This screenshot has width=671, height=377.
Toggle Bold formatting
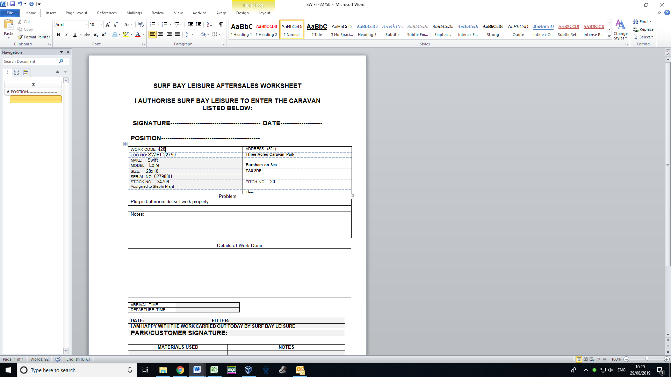(x=58, y=35)
